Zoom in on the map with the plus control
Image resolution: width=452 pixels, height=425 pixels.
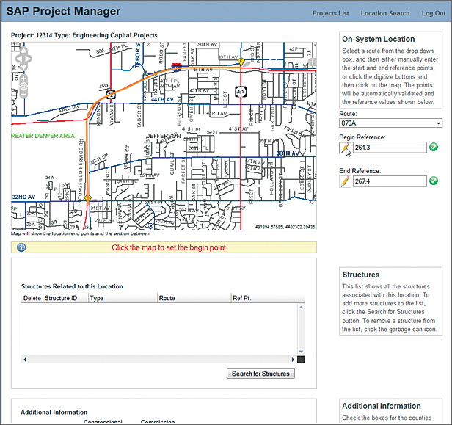[23, 78]
